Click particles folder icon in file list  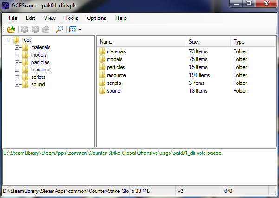[x=102, y=67]
